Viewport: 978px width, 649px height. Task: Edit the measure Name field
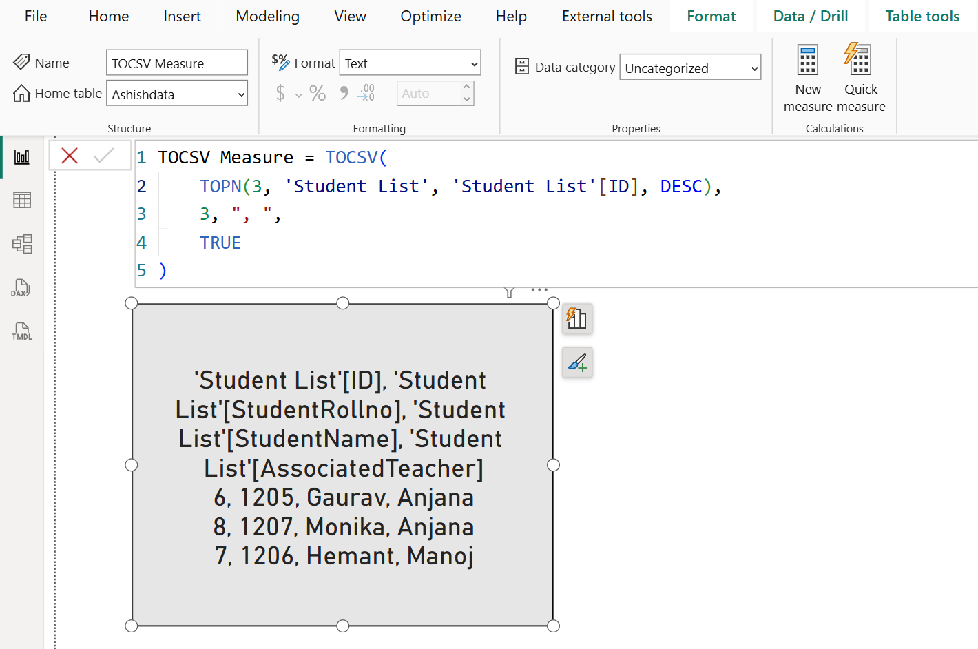pos(176,62)
